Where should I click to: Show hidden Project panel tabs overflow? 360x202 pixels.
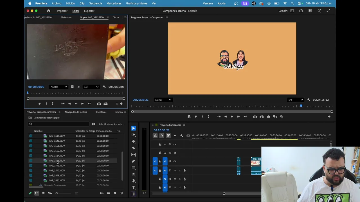click(x=125, y=112)
